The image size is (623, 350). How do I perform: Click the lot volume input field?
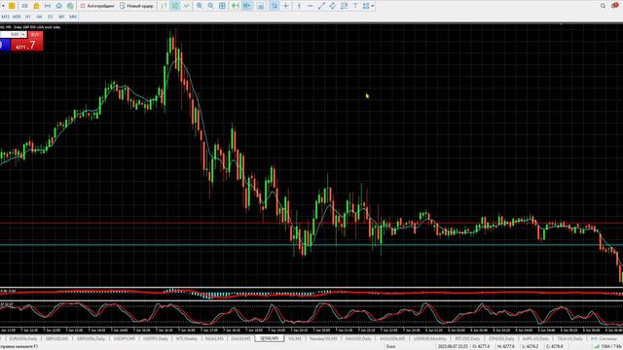click(x=11, y=35)
